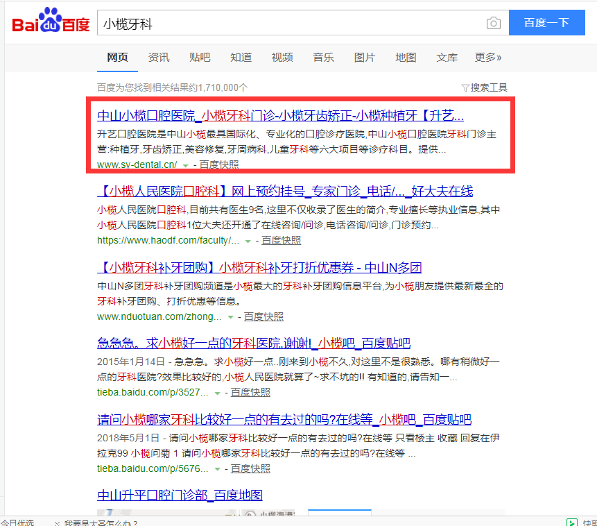Expand dropdown arrow next to haodf.com URL
597x526 pixels.
248,241
